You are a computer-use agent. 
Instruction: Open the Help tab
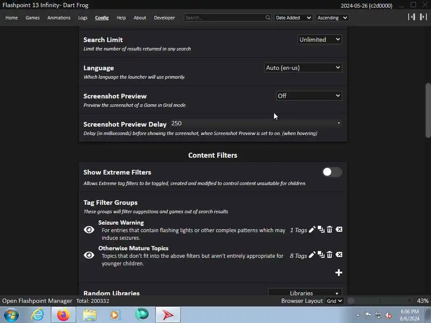tap(121, 18)
